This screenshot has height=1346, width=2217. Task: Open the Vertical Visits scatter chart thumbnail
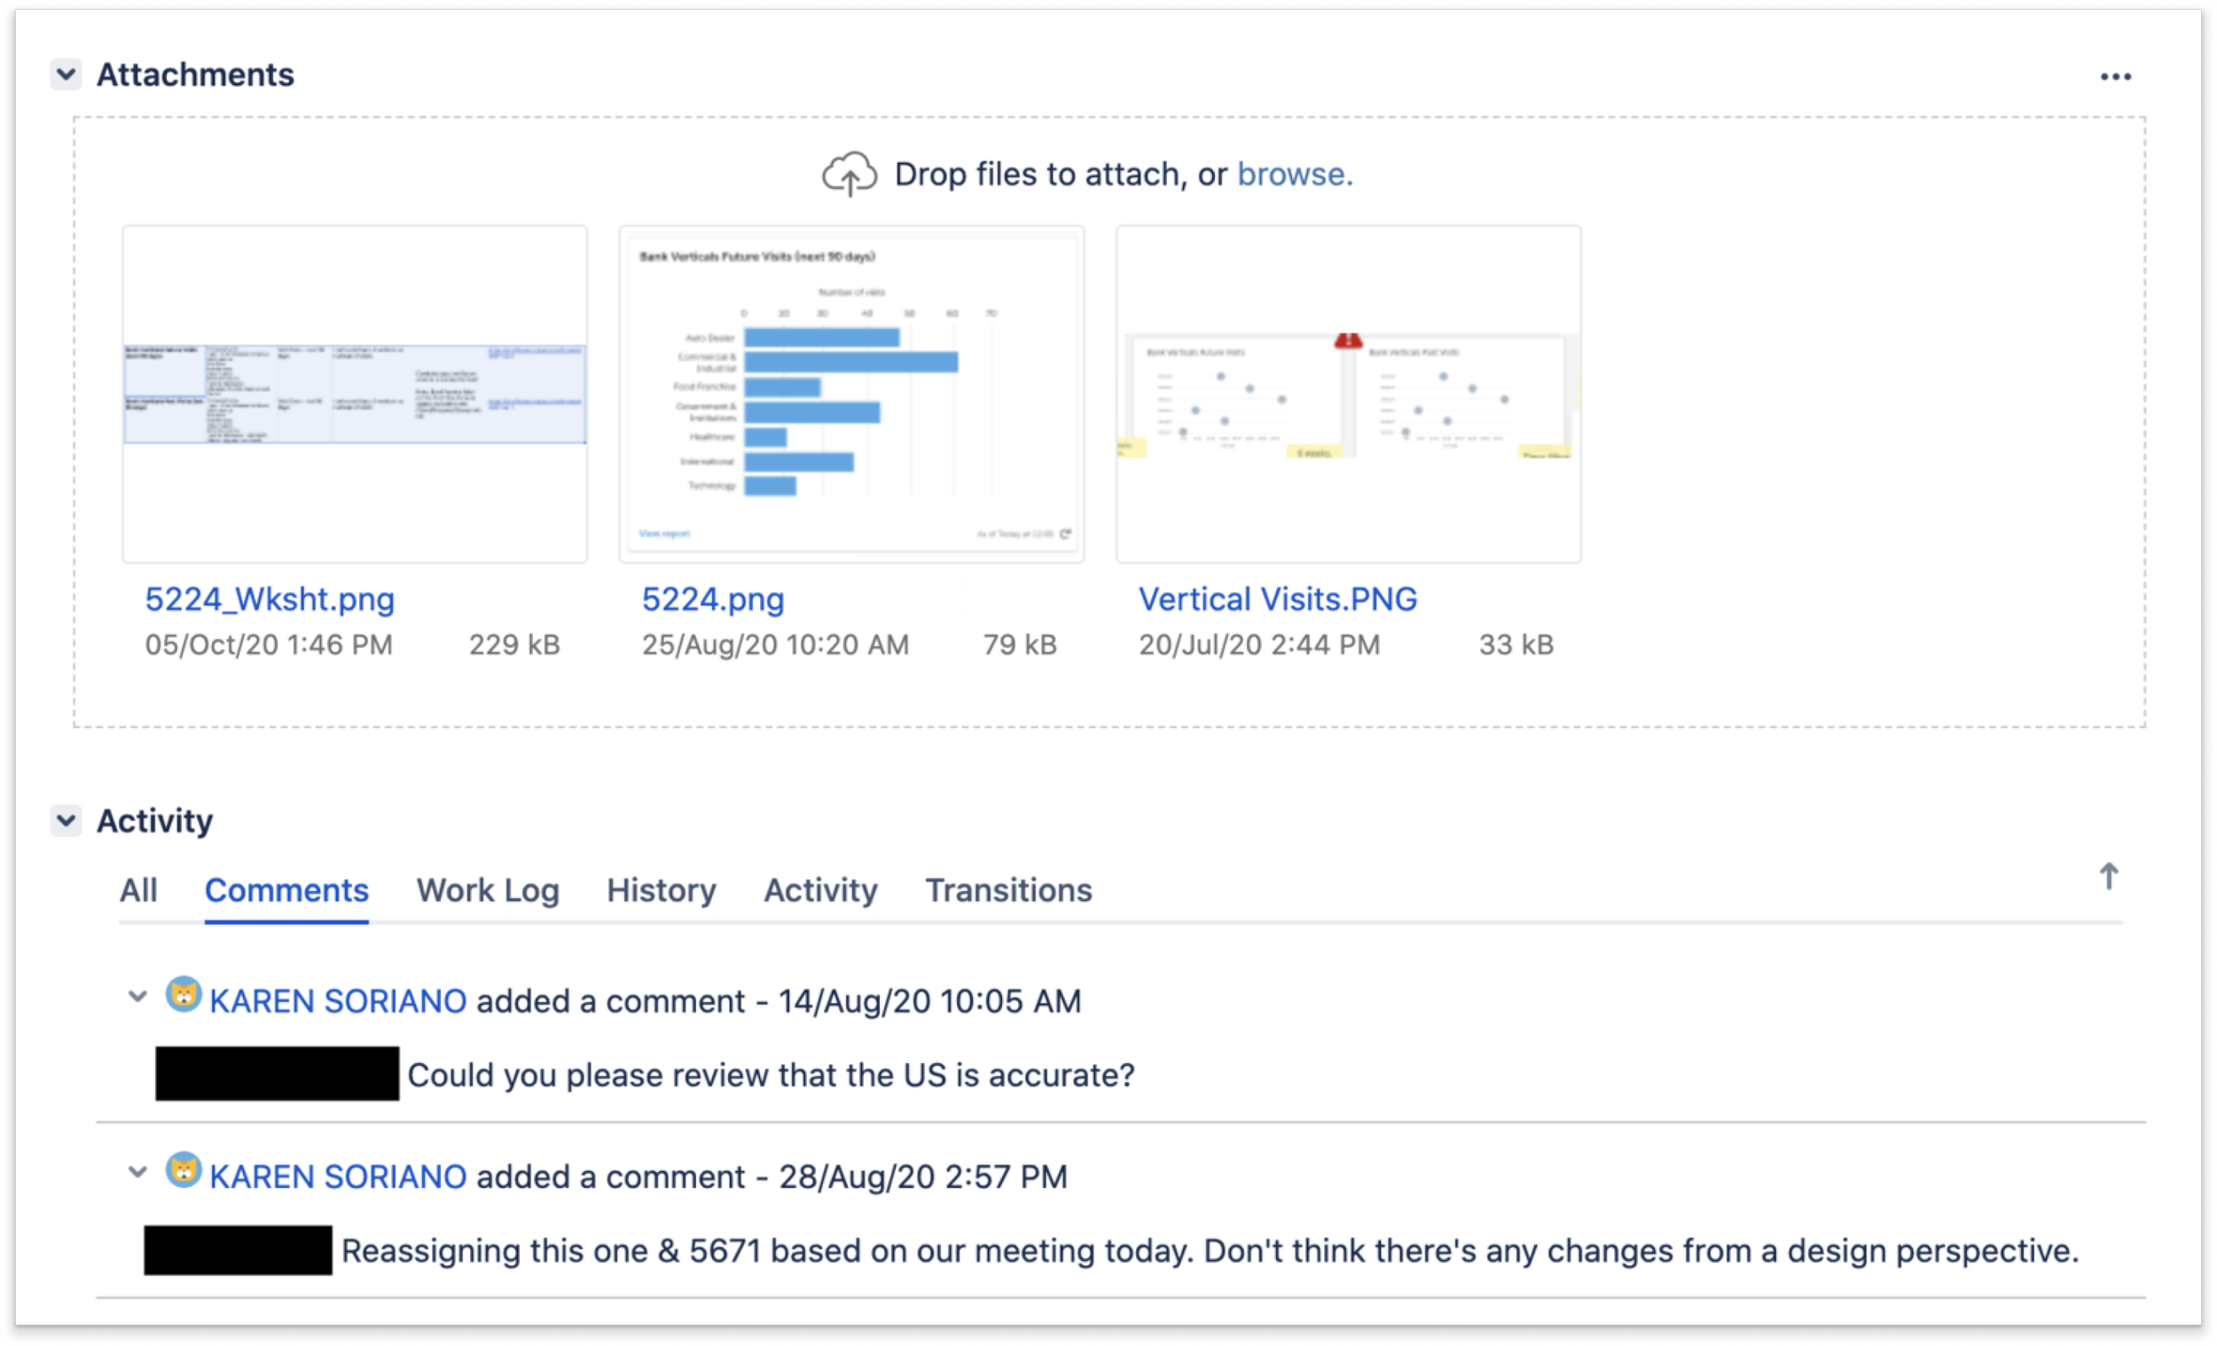[x=1348, y=394]
